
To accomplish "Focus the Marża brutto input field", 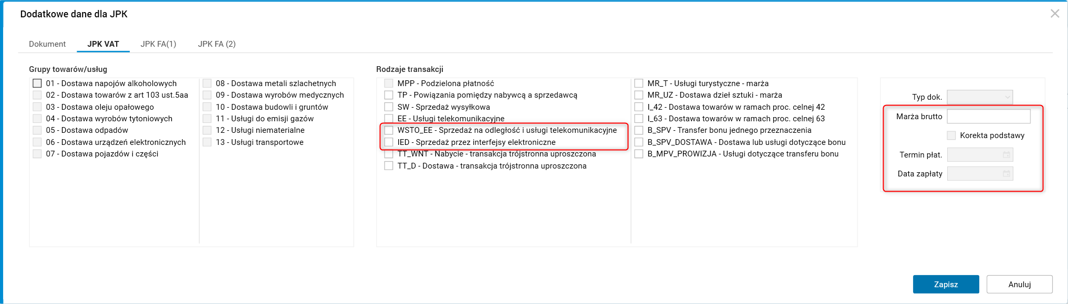I will point(988,117).
